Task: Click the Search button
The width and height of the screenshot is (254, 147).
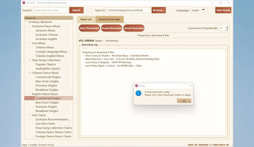Action: tap(76, 10)
